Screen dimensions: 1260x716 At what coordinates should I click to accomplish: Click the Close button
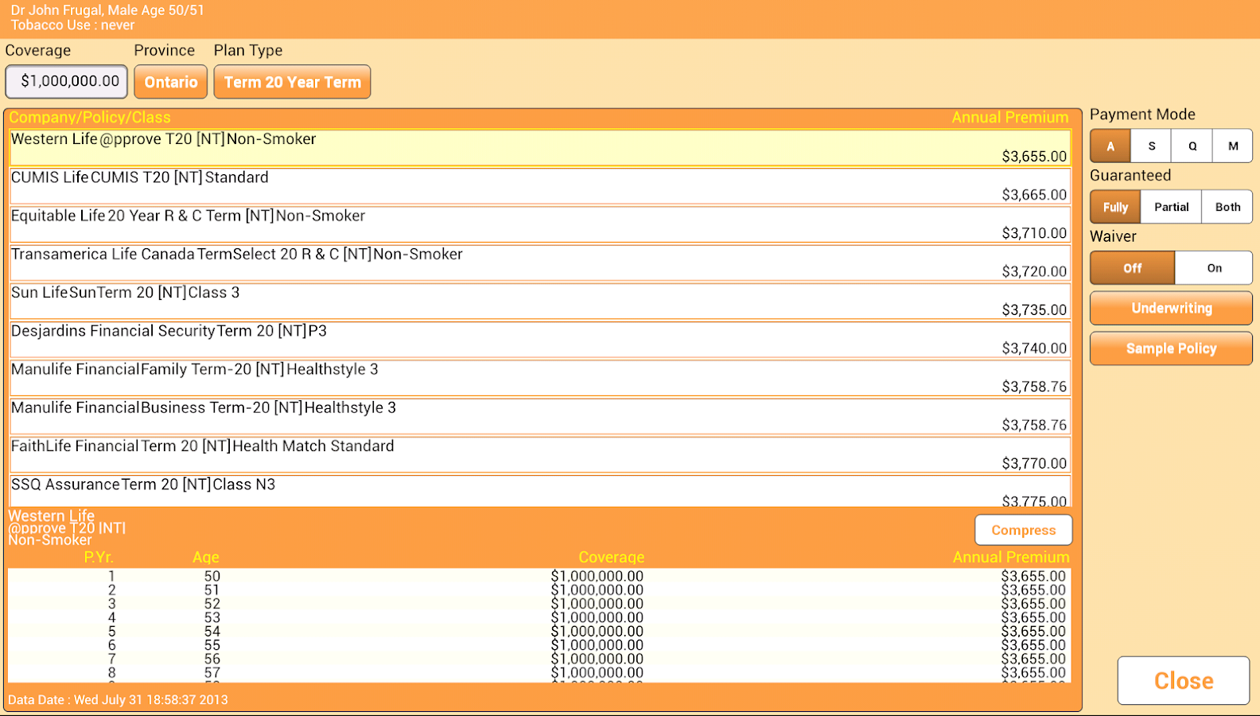point(1184,681)
